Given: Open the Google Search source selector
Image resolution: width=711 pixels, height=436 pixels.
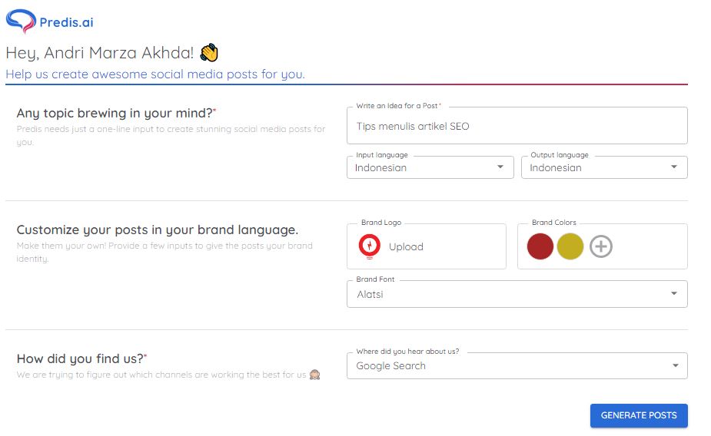Looking at the screenshot, I should click(507, 366).
